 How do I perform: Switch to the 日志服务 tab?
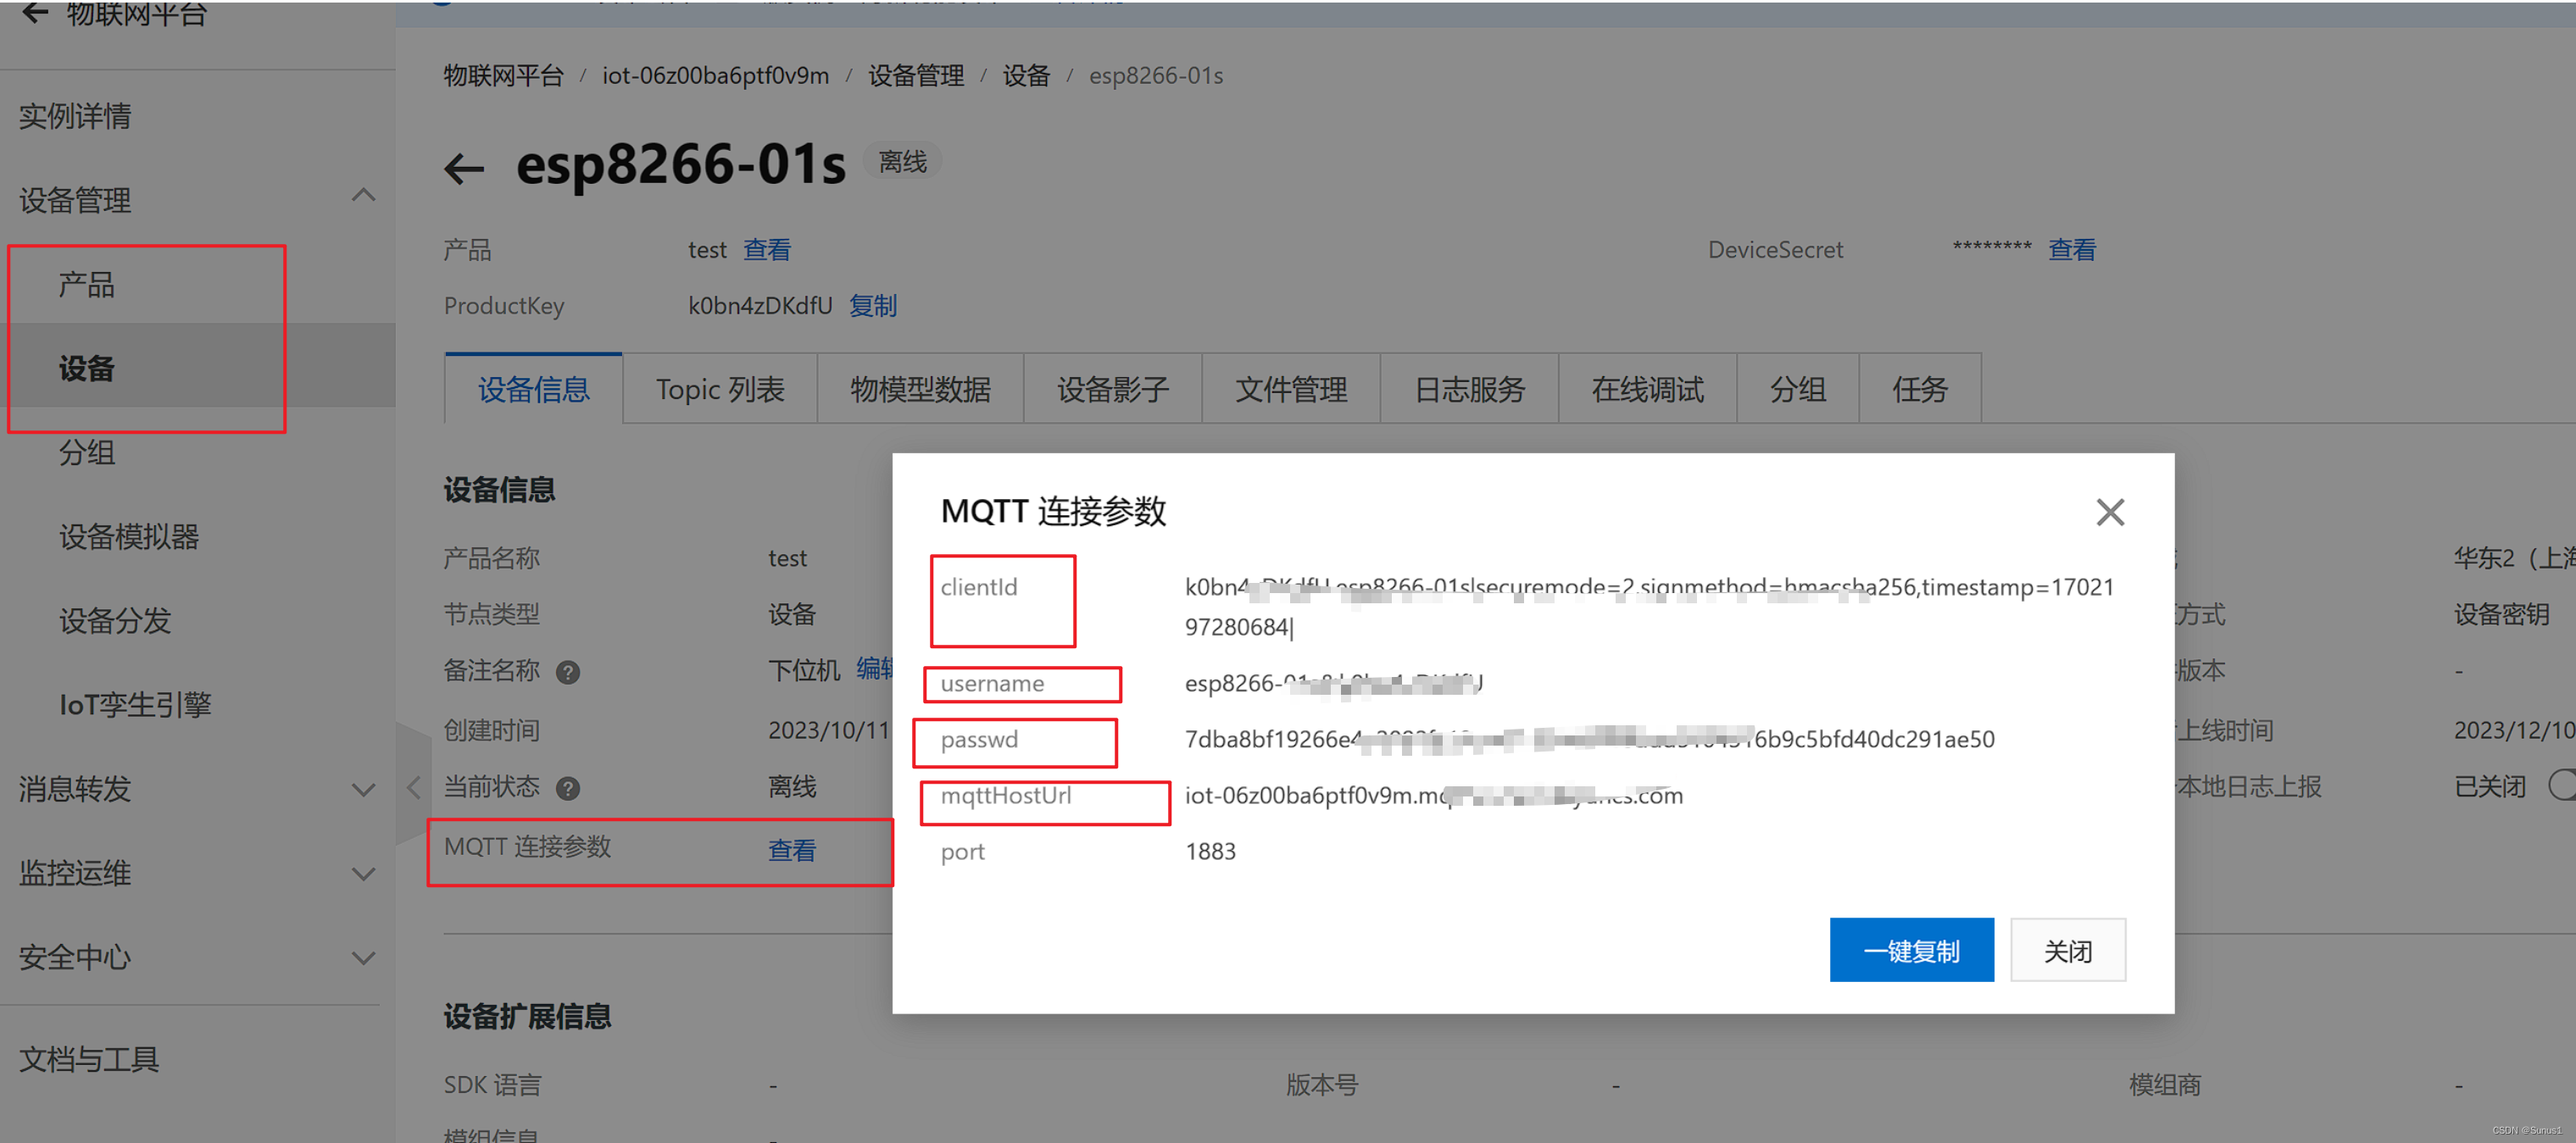pos(1469,389)
